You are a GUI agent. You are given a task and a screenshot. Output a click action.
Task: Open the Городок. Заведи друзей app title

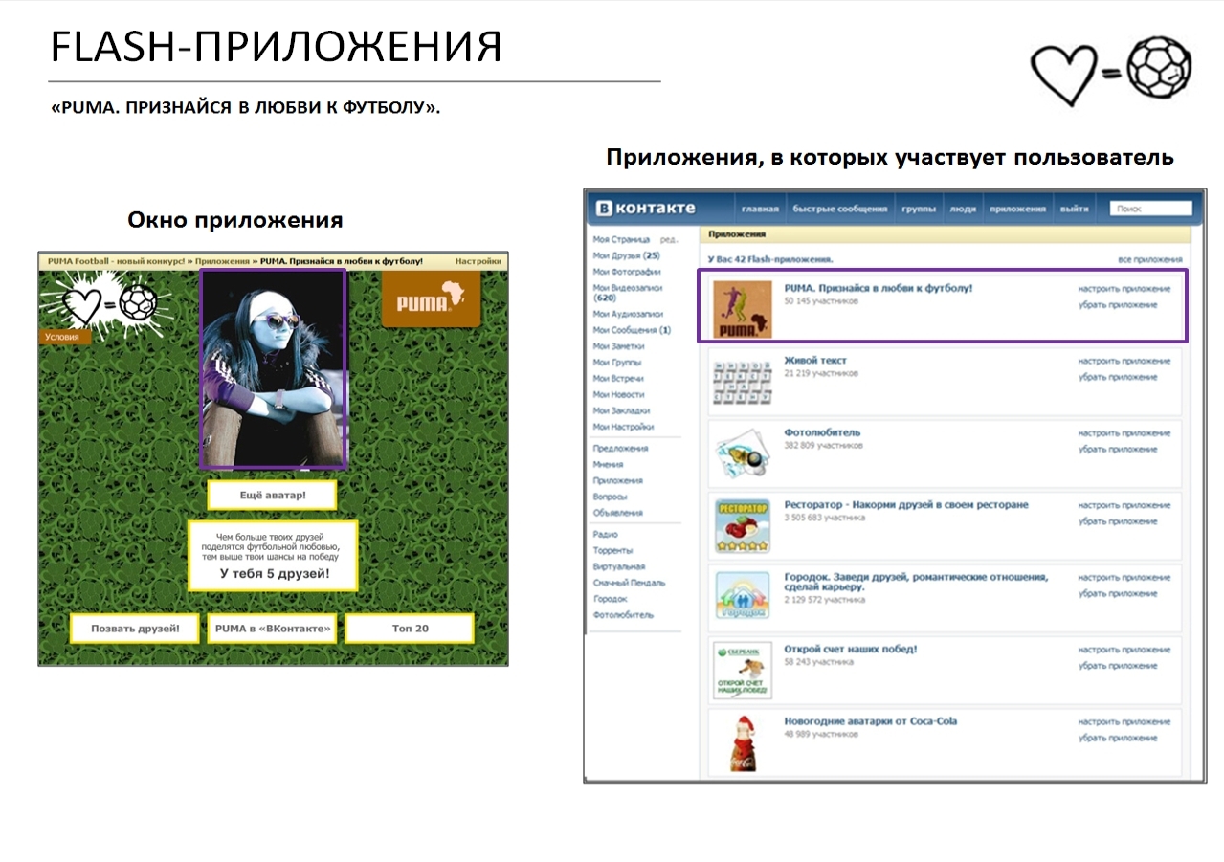(x=916, y=582)
